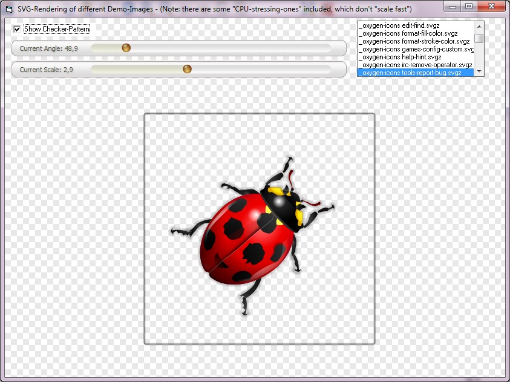Click the right end of the Current Scale track
The height and width of the screenshot is (382, 510).
click(327, 69)
